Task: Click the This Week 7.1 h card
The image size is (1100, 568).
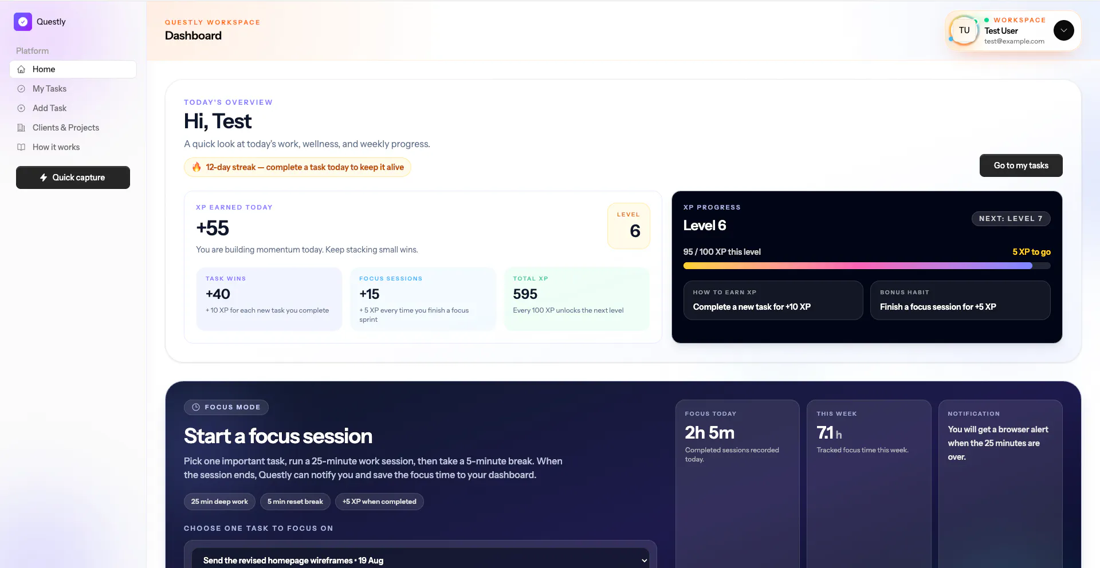Action: pos(869,484)
